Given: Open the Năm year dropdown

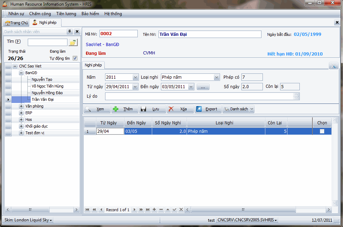Looking at the screenshot, I should click(x=135, y=77).
